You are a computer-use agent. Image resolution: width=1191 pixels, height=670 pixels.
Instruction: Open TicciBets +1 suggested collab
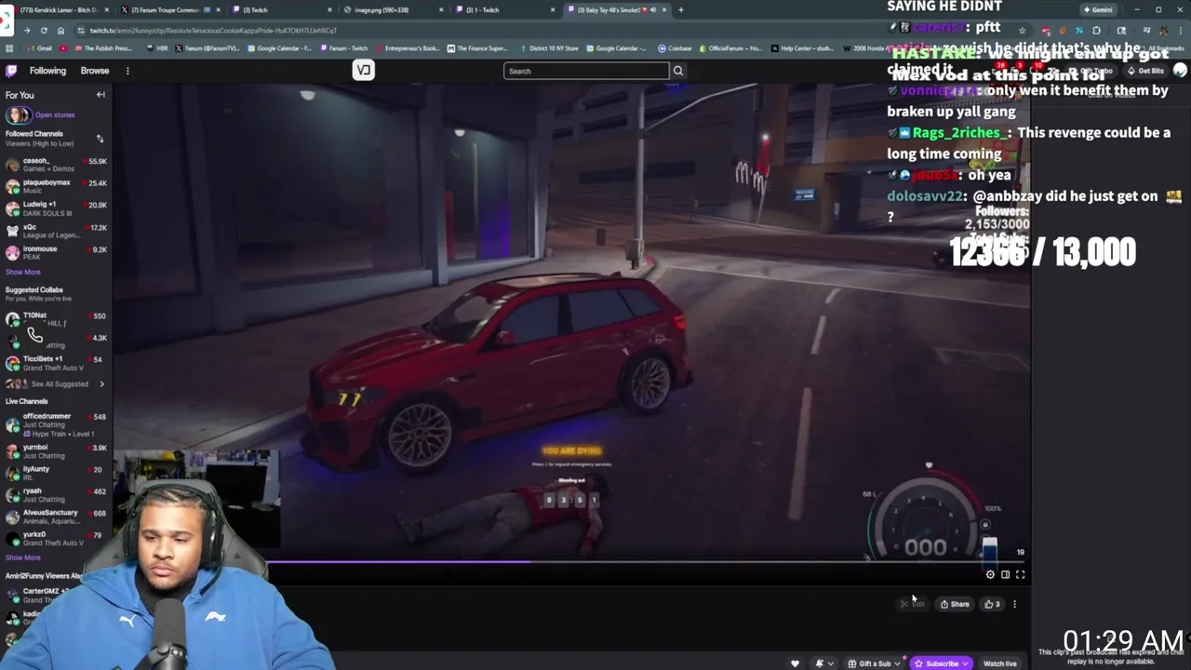[56, 363]
